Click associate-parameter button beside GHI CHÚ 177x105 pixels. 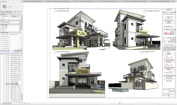20,29
